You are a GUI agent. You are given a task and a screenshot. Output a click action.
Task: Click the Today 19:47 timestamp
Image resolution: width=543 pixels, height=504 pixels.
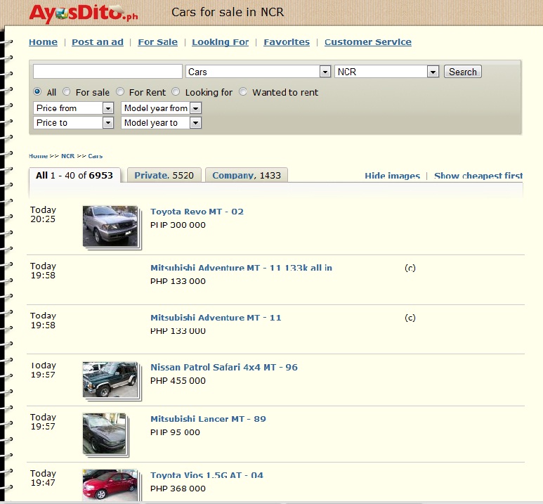pyautogui.click(x=44, y=478)
